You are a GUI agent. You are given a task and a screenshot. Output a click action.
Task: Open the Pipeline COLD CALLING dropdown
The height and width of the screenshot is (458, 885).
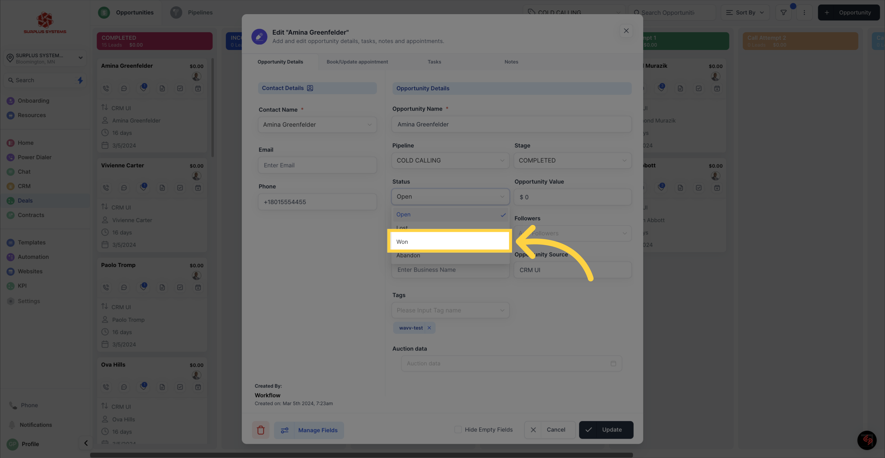[x=450, y=160]
